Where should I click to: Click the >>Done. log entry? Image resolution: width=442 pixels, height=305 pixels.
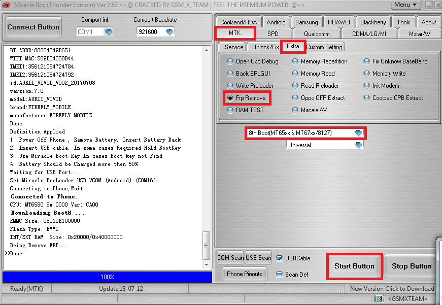click(x=14, y=253)
